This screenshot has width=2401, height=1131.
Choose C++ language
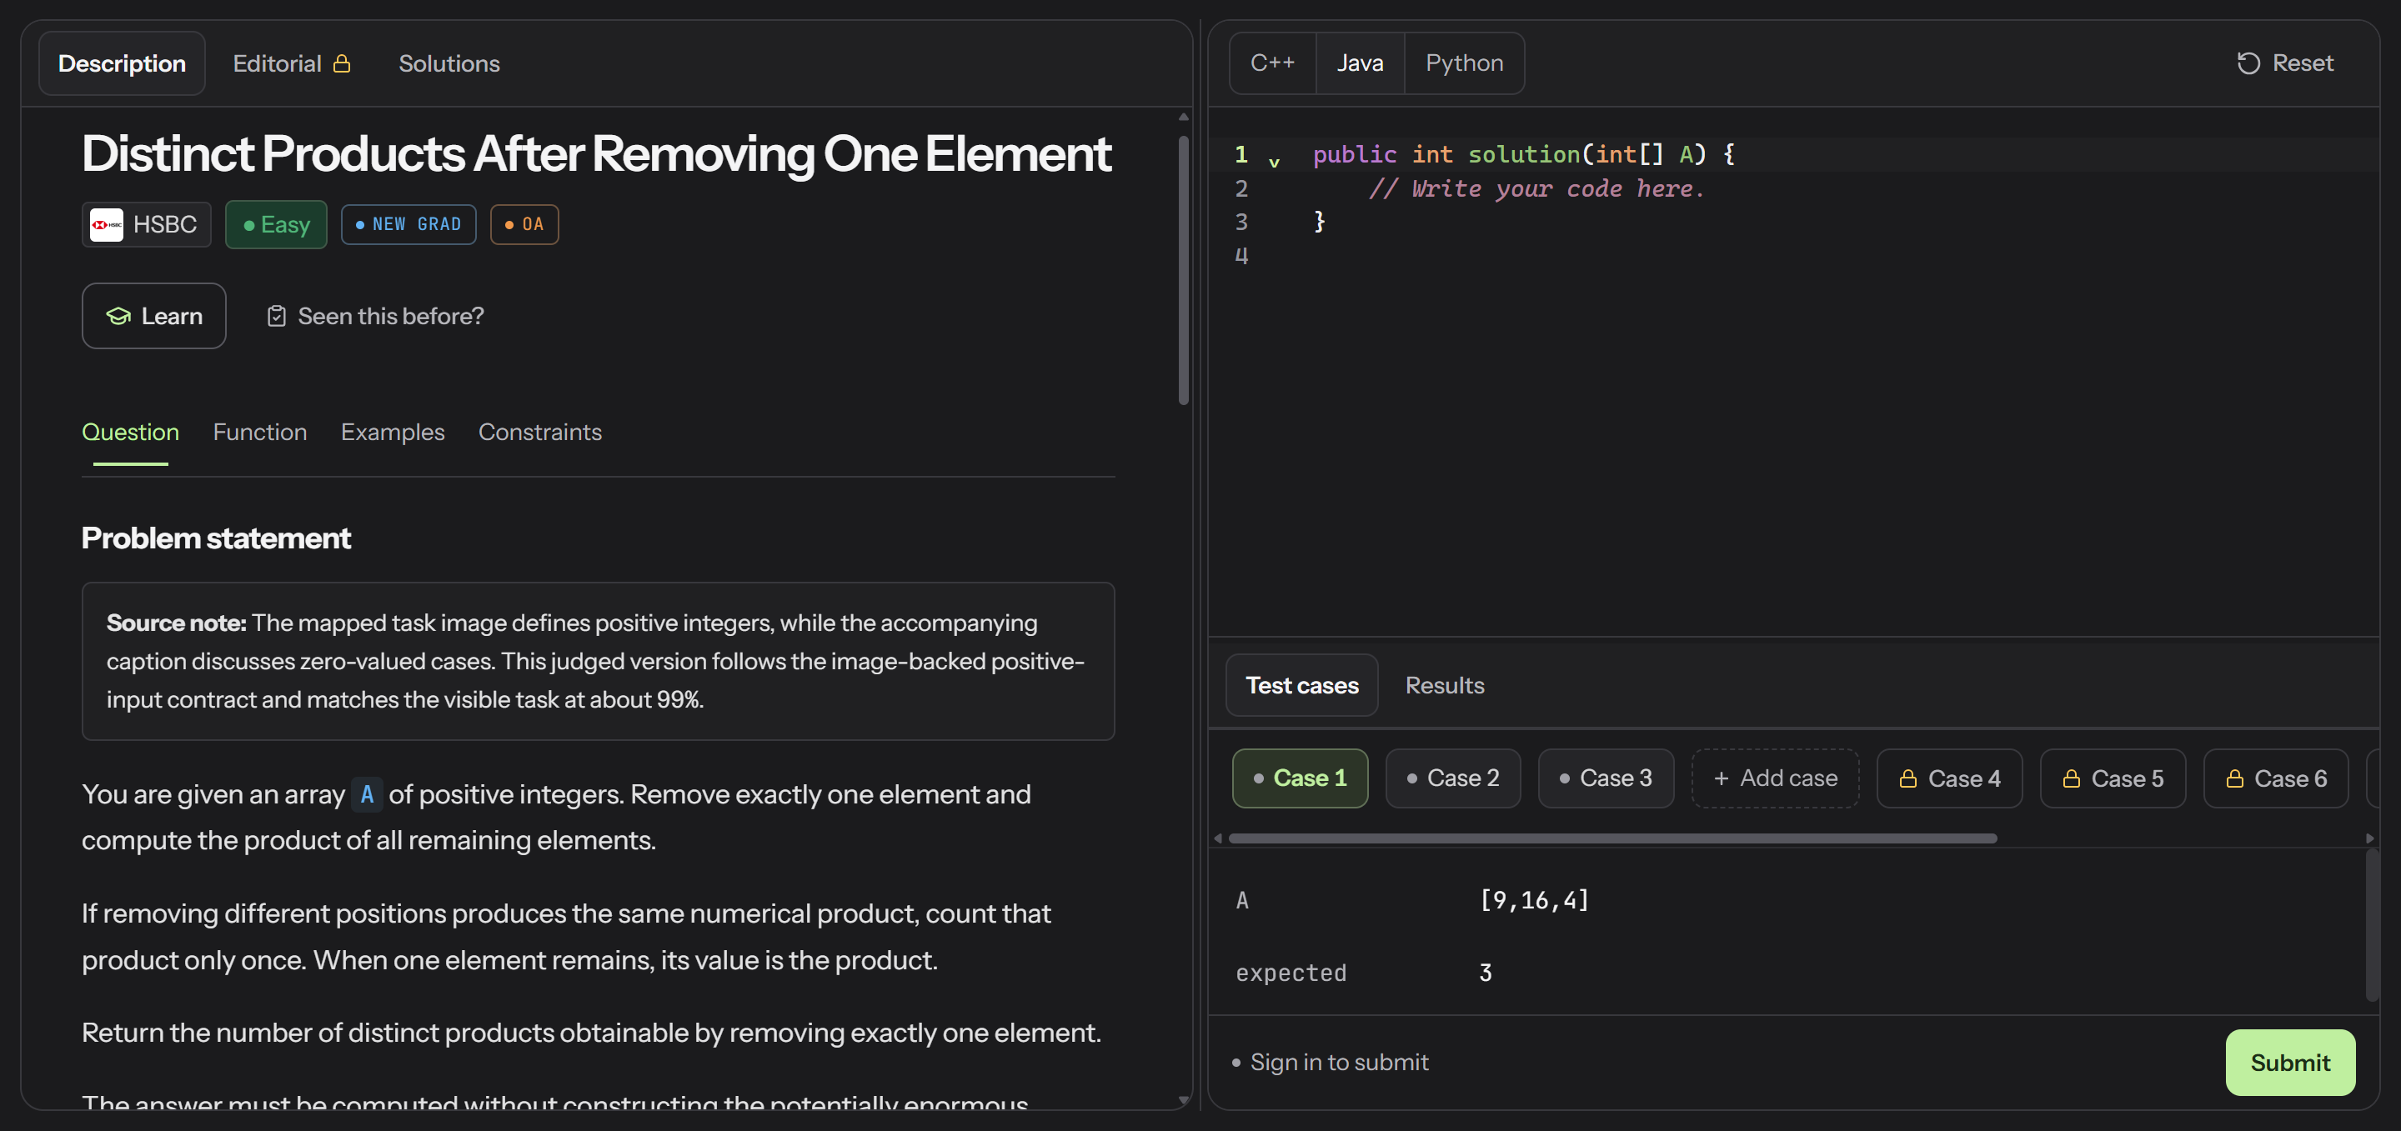click(1272, 63)
